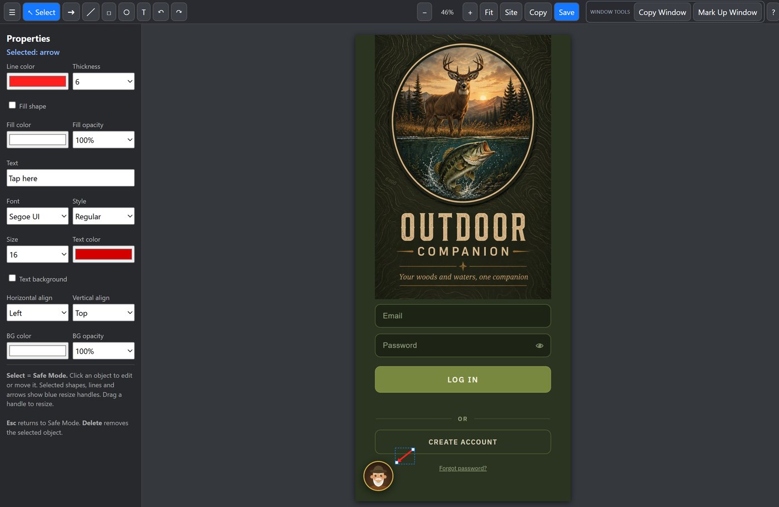Select the Text tool
779x507 pixels.
click(x=144, y=12)
